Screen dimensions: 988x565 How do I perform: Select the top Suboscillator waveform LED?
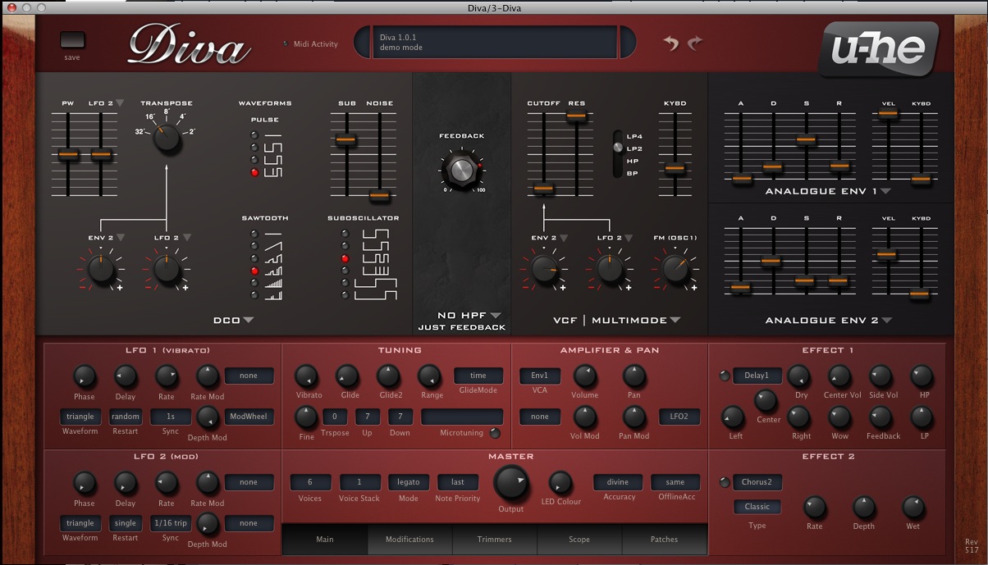tap(345, 234)
